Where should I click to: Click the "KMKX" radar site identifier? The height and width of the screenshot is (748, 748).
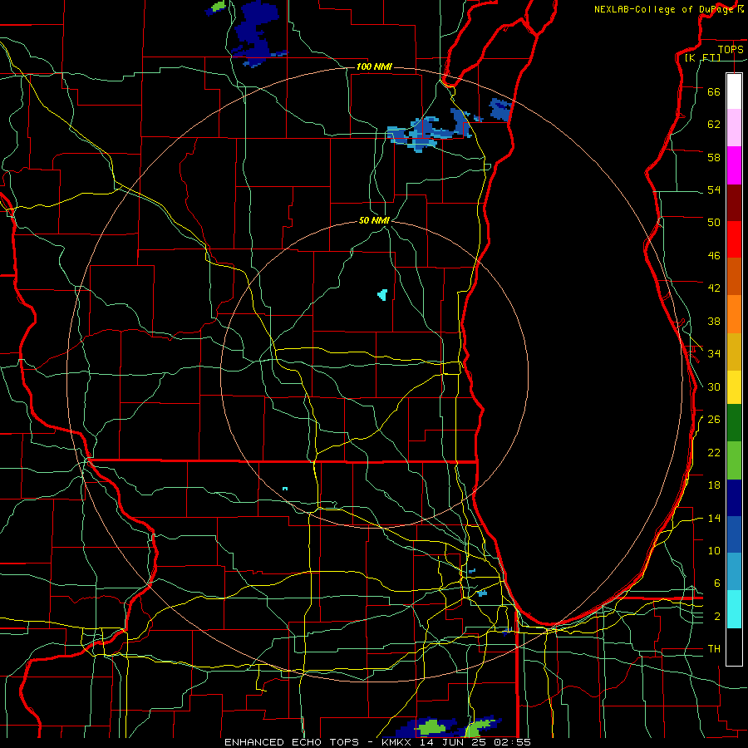pyautogui.click(x=396, y=742)
